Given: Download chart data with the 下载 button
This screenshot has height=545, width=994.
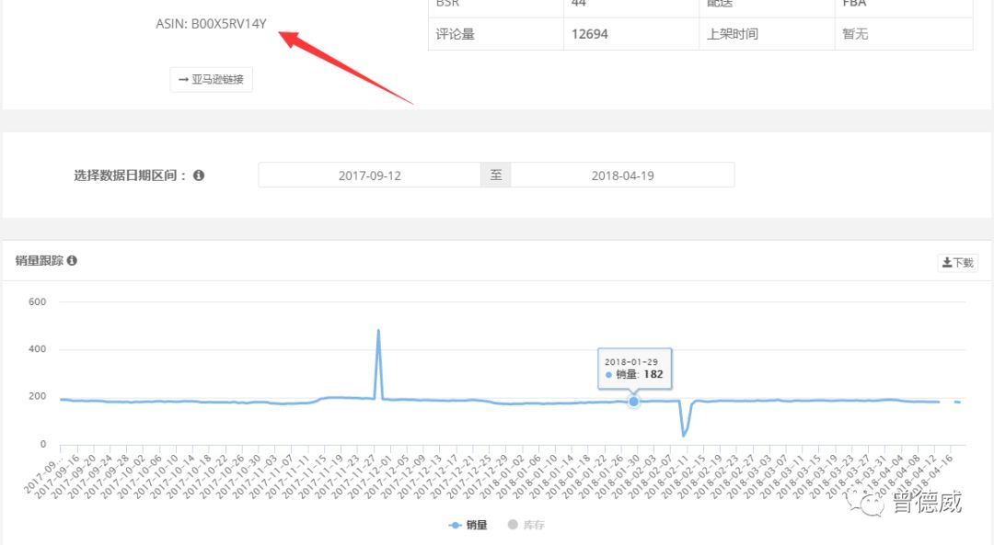Looking at the screenshot, I should (x=957, y=263).
